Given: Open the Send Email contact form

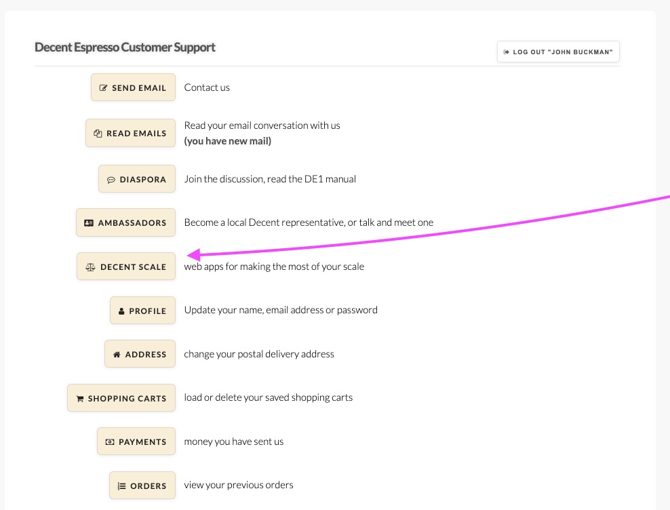Looking at the screenshot, I should coord(134,87).
